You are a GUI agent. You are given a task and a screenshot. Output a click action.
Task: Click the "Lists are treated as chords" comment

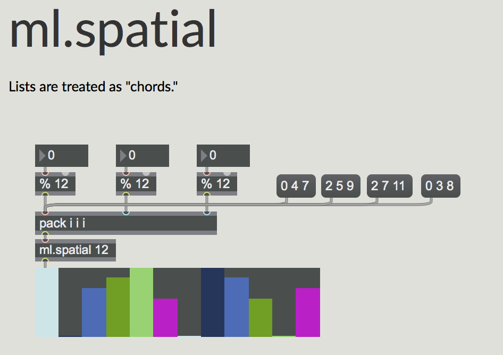[x=93, y=86]
